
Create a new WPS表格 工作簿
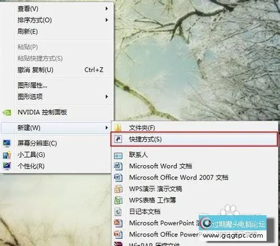(x=194, y=200)
